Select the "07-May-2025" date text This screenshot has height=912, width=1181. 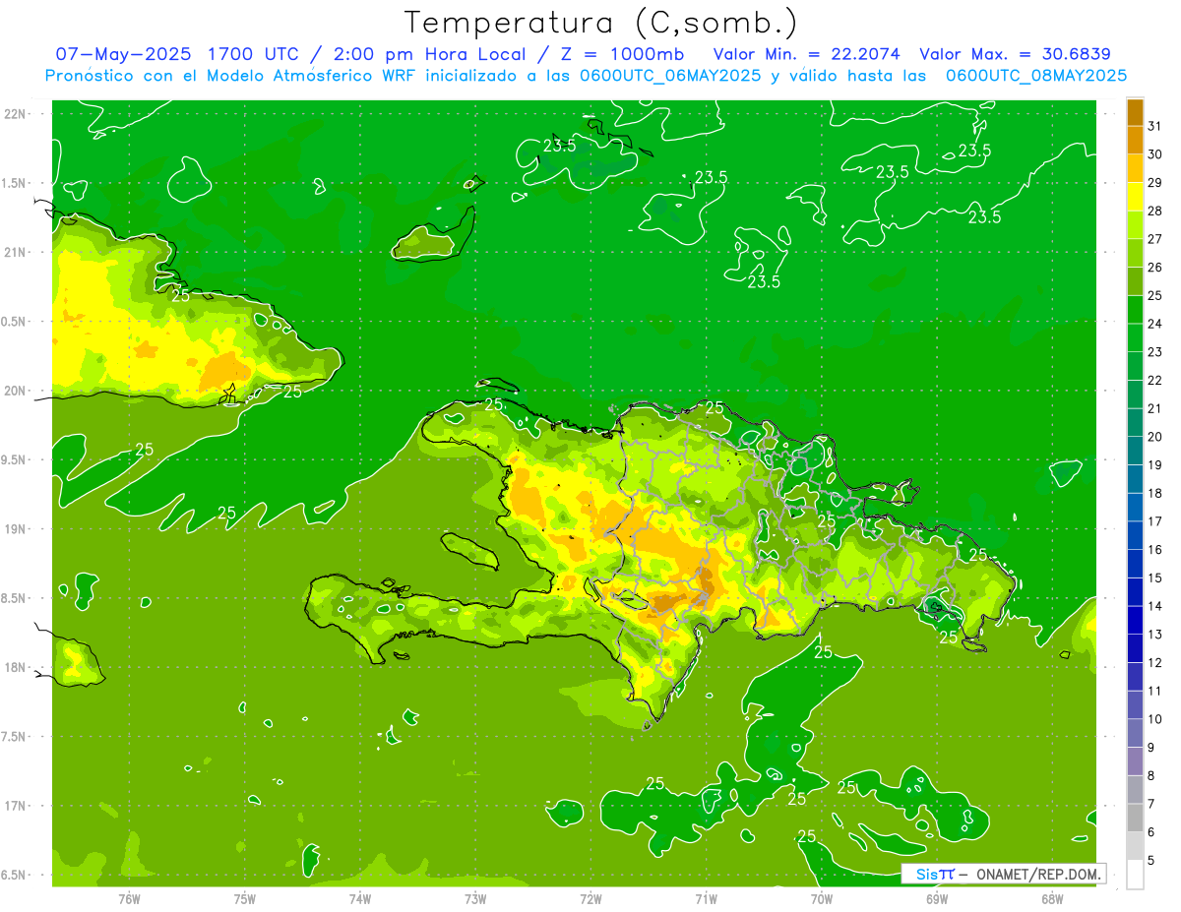coord(123,54)
